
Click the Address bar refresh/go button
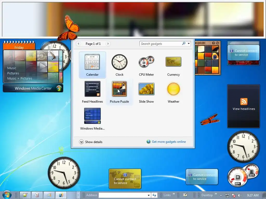coord(154,195)
